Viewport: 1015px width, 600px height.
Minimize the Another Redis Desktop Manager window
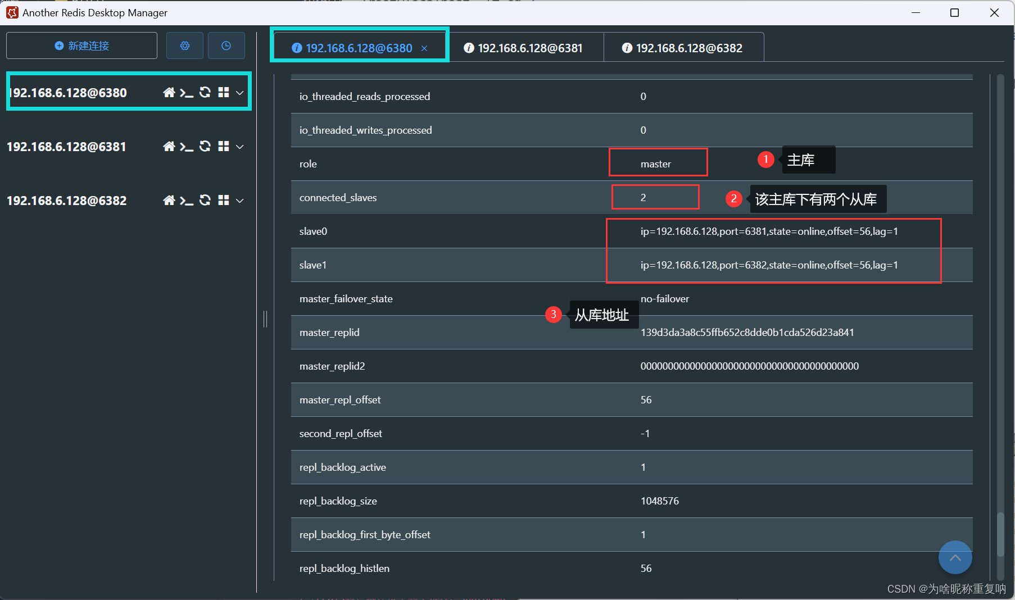coord(916,12)
